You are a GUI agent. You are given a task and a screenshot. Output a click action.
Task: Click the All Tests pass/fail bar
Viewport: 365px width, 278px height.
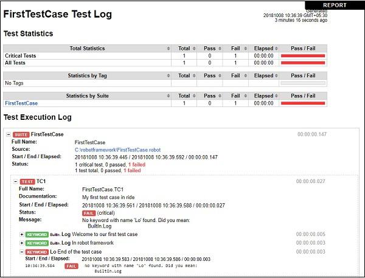303,63
